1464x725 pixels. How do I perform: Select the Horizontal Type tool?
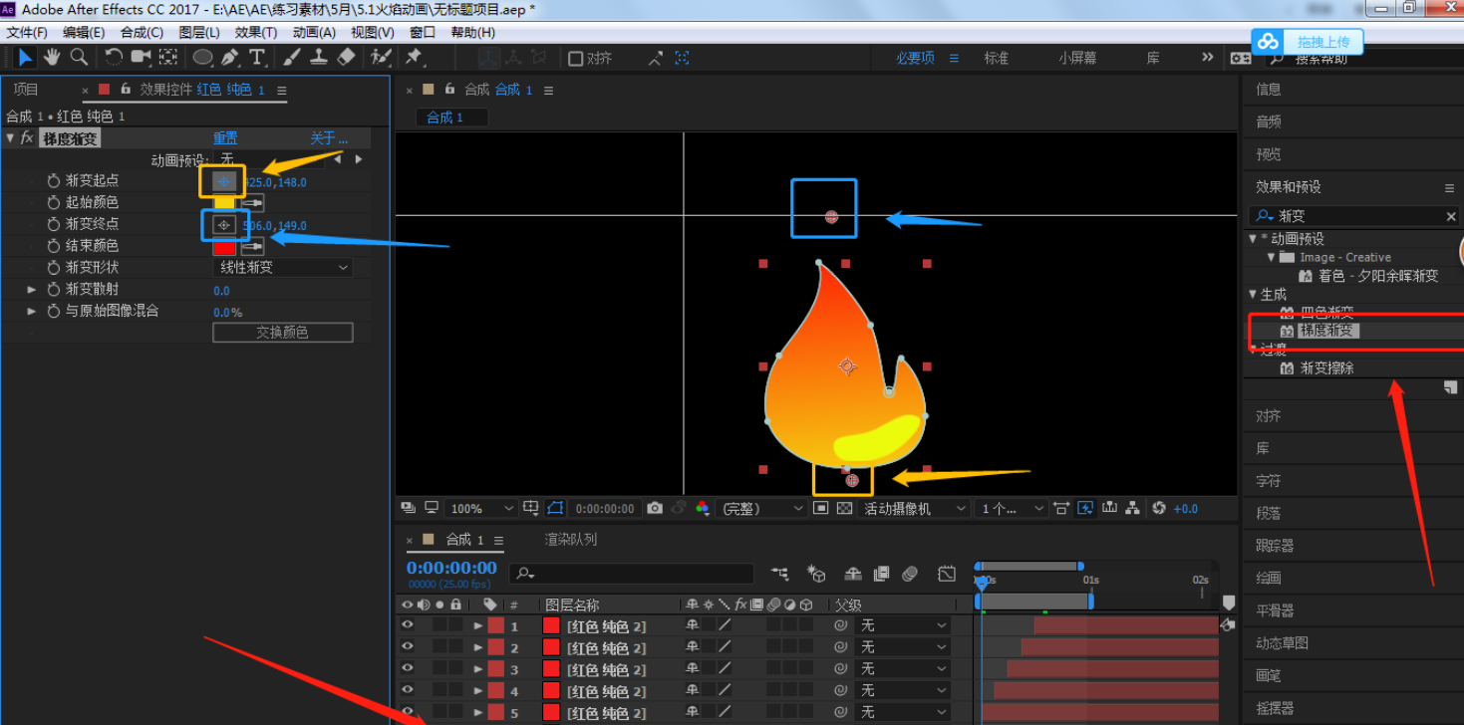[x=257, y=58]
